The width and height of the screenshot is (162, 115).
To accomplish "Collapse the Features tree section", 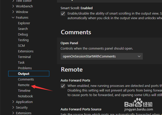I will pos(13,18).
